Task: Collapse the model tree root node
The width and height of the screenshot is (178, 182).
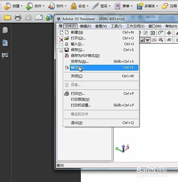Action: point(61,51)
